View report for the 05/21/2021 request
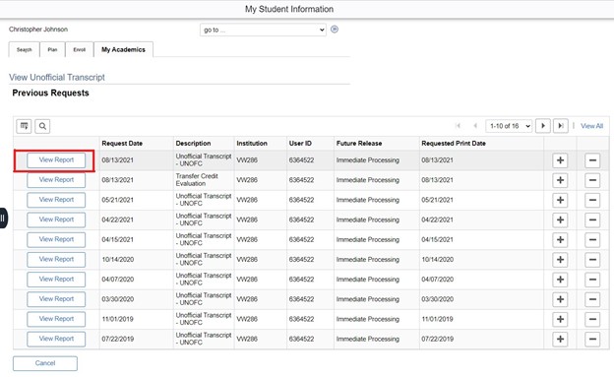The image size is (614, 377). tap(56, 200)
